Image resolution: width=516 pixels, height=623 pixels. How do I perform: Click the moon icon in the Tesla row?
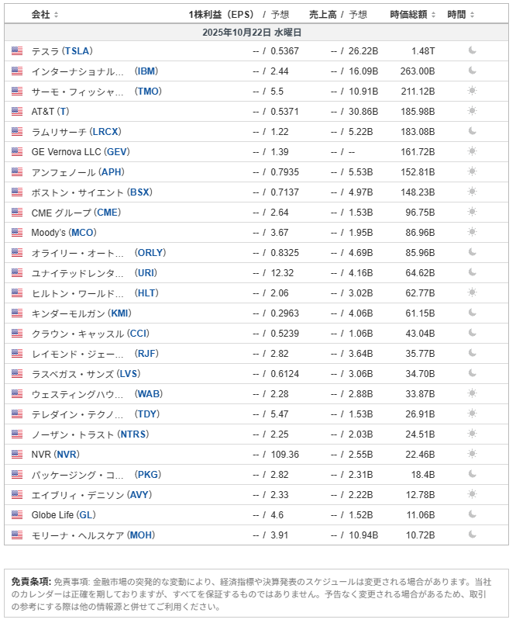pyautogui.click(x=472, y=51)
